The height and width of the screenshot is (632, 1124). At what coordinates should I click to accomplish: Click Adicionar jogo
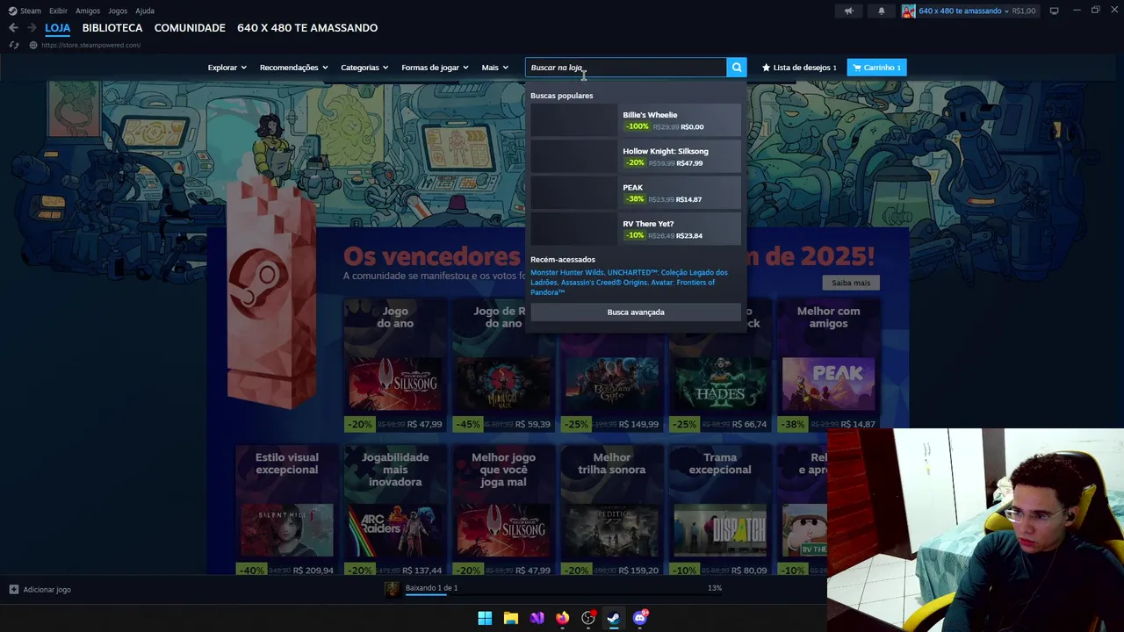47,590
